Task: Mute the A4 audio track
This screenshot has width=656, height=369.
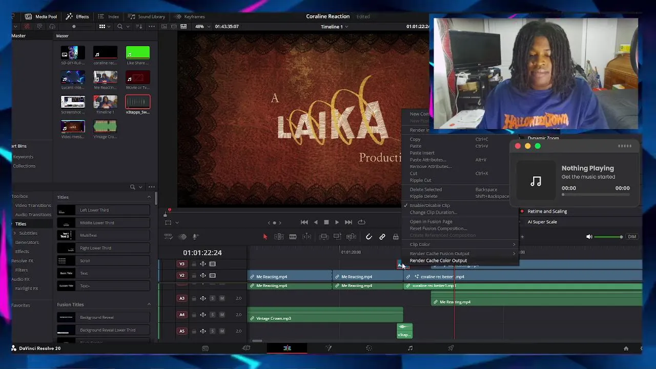Action: pos(222,315)
